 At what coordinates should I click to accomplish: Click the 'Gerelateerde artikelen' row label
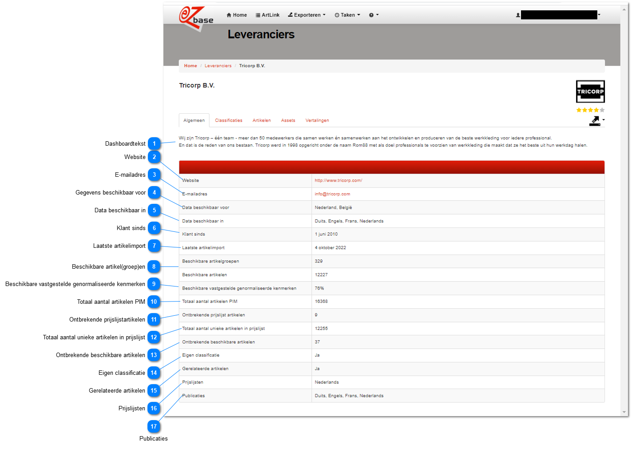click(x=205, y=369)
